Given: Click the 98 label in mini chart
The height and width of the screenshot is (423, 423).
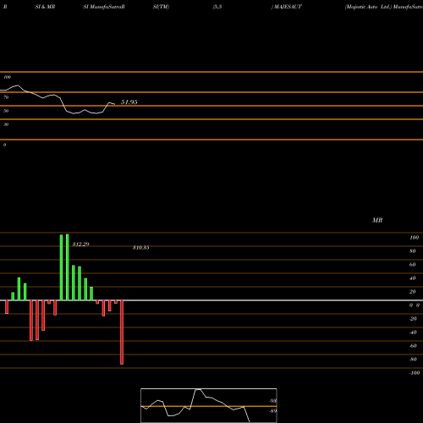Looking at the screenshot, I should (x=273, y=401).
